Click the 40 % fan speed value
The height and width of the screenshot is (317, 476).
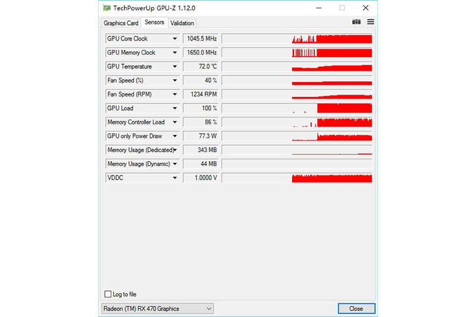coord(201,80)
